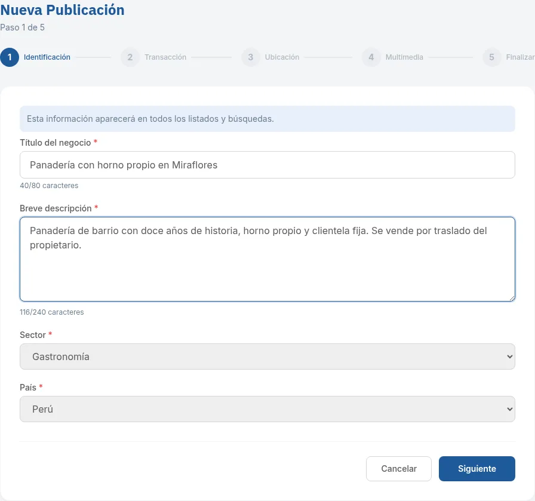Open the Ubicación step label
Screen dimensions: 535x501
[x=282, y=57]
